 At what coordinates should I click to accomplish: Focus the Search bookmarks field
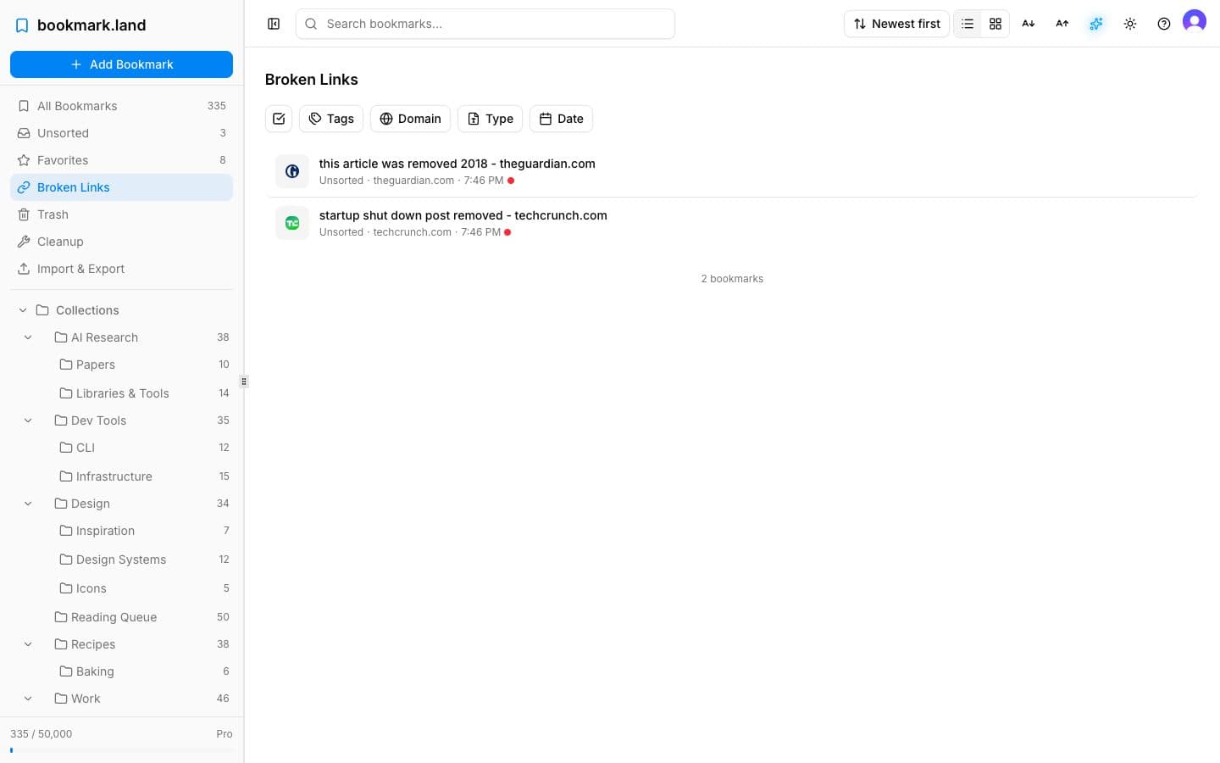click(485, 24)
